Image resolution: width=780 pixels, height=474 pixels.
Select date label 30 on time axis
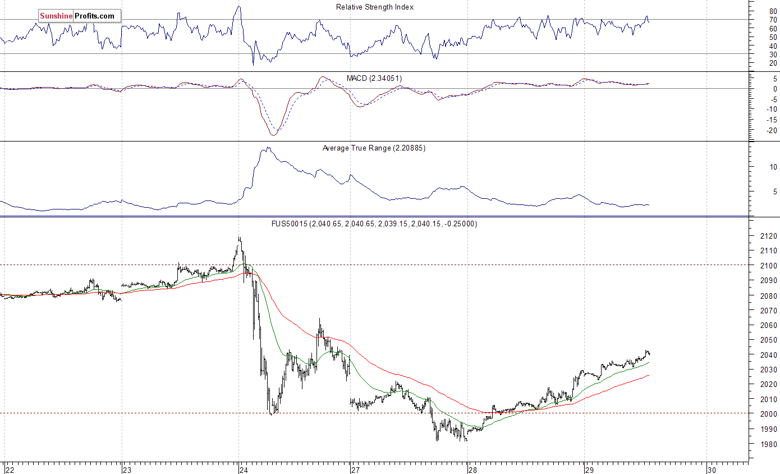pos(712,470)
